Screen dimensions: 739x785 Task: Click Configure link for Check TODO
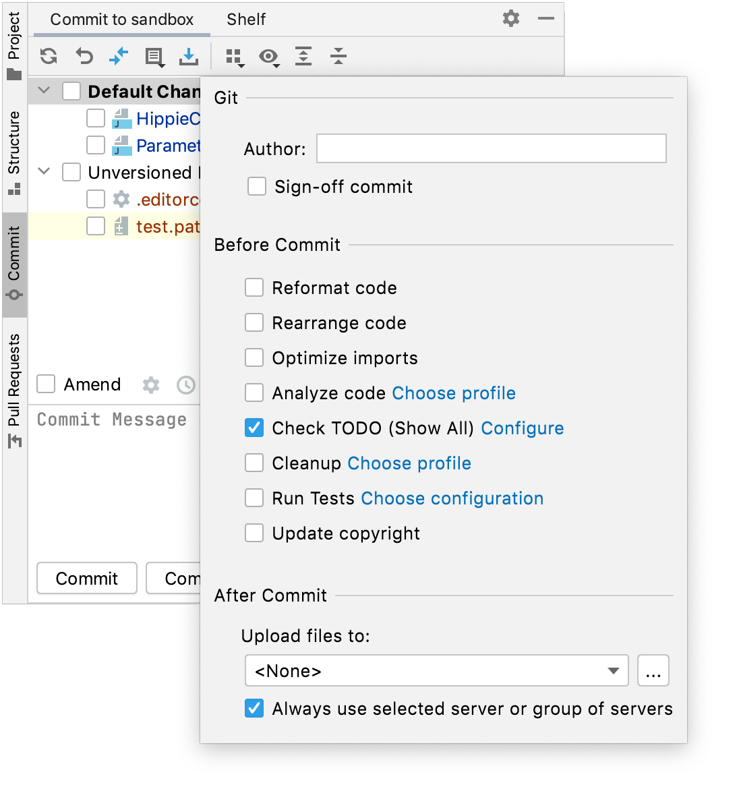(x=522, y=428)
